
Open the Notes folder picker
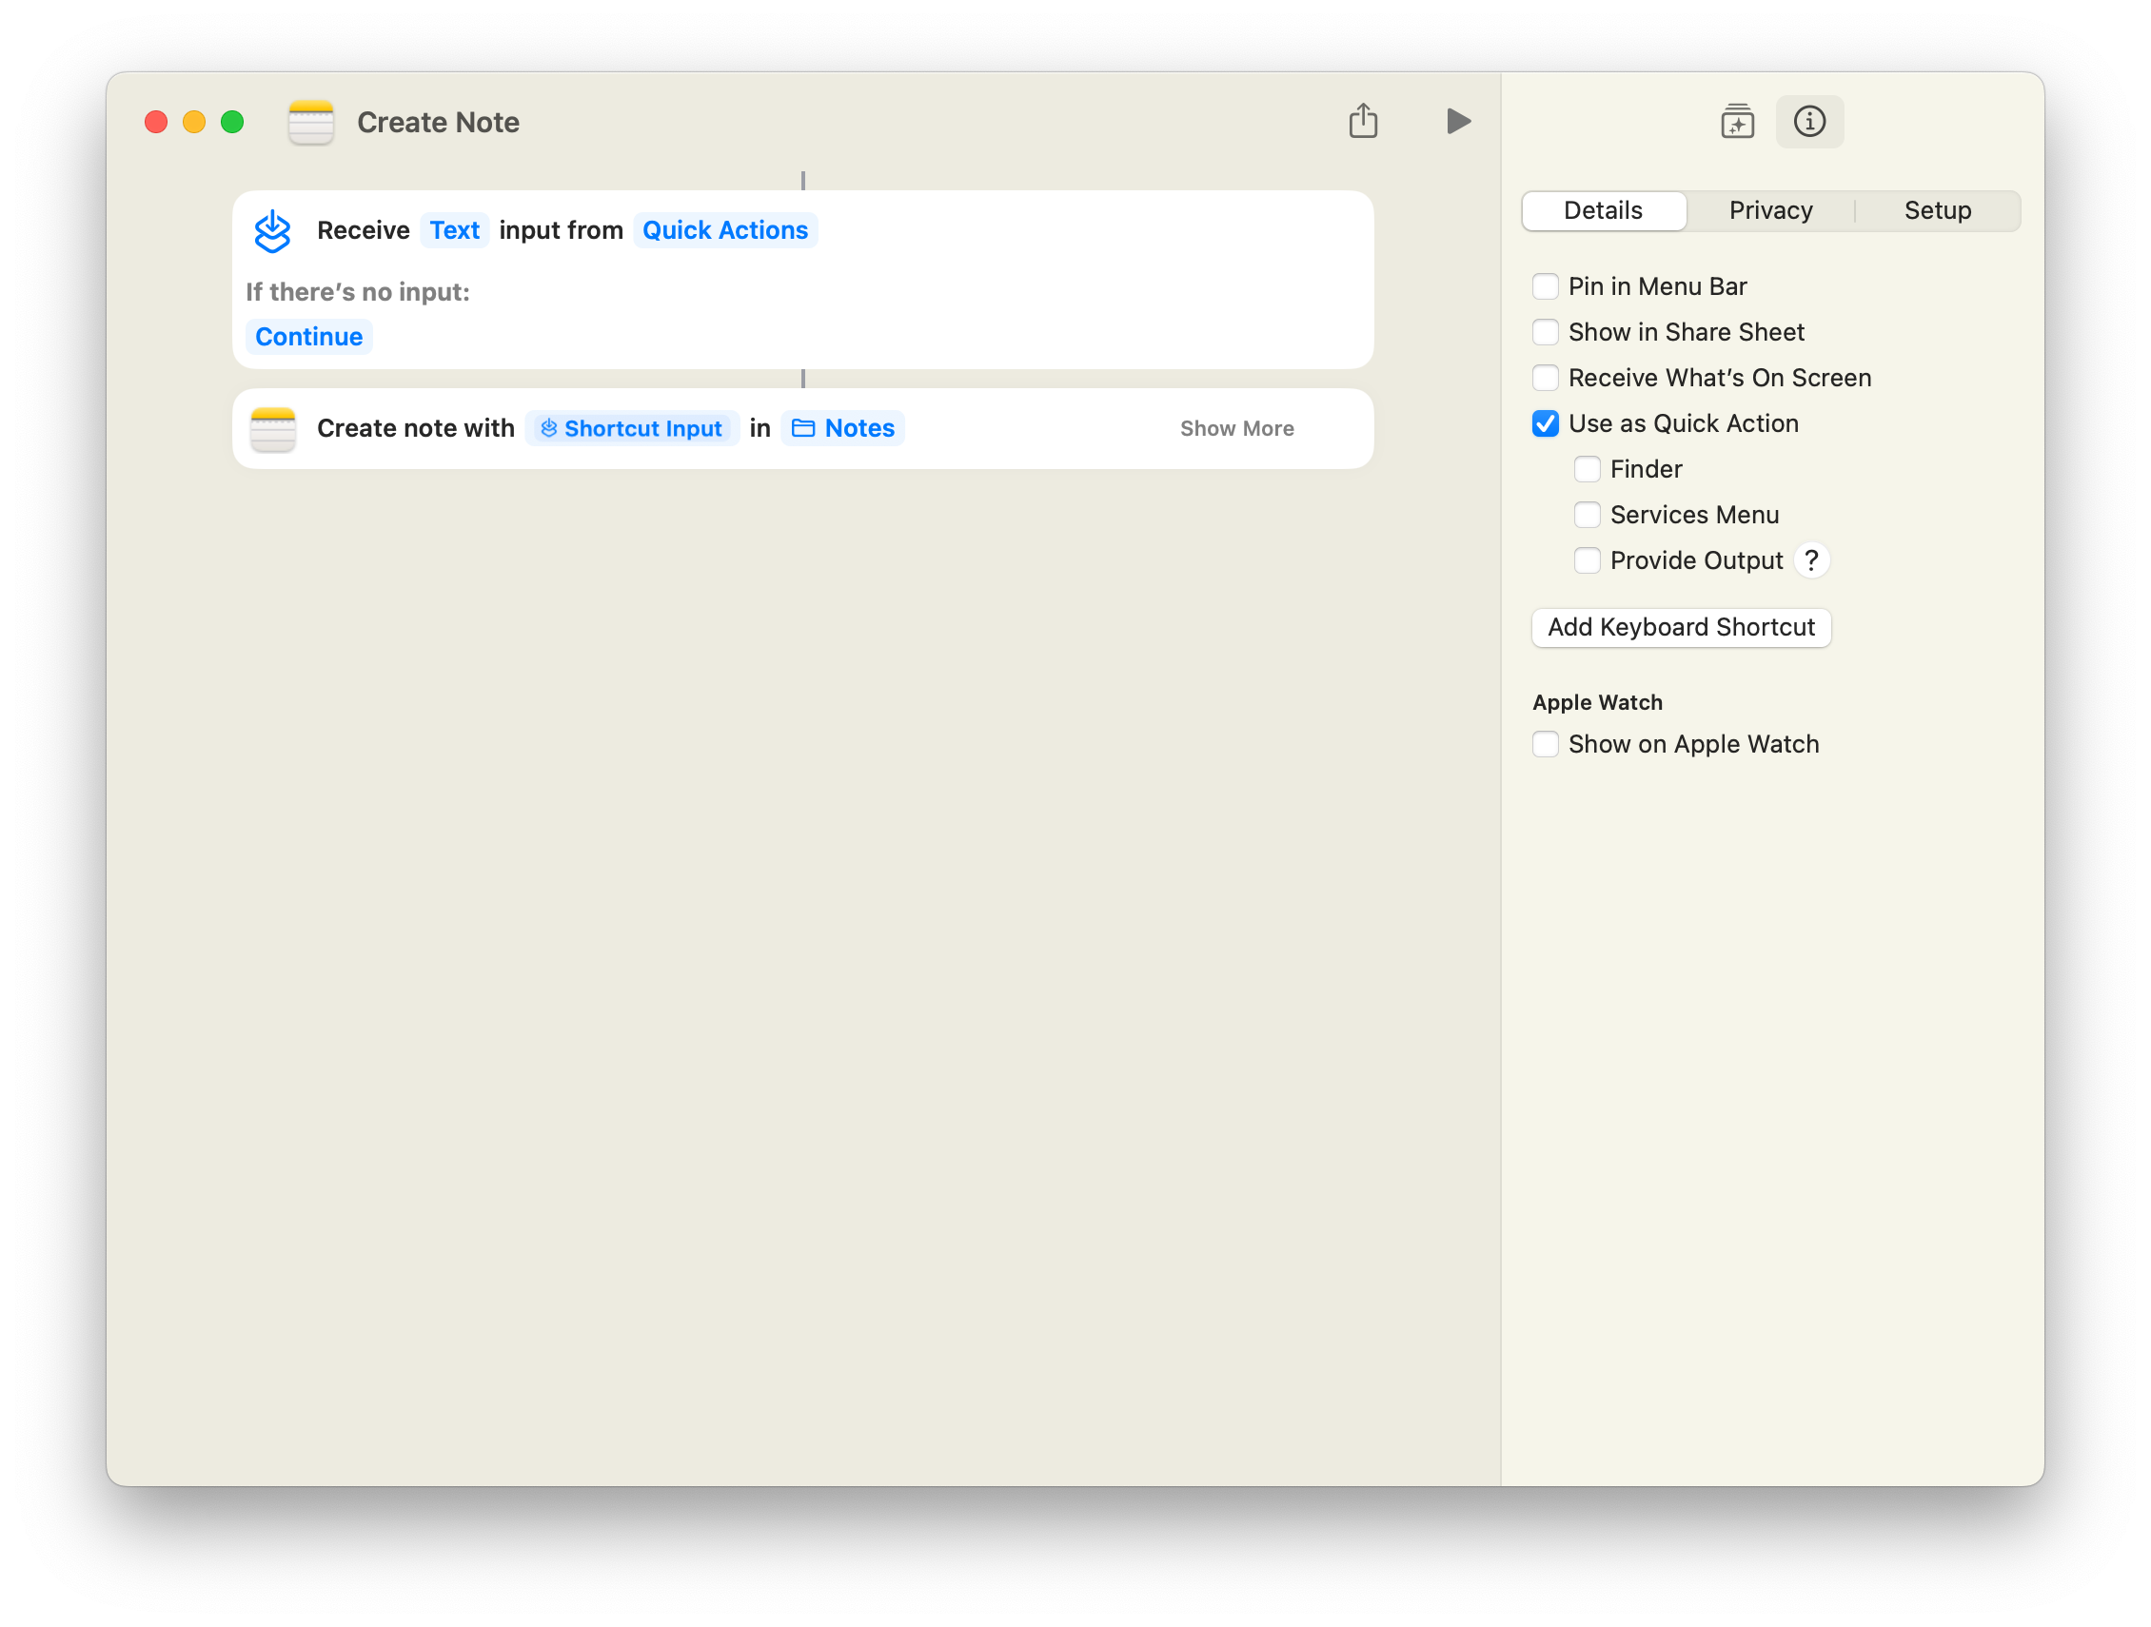tap(843, 428)
